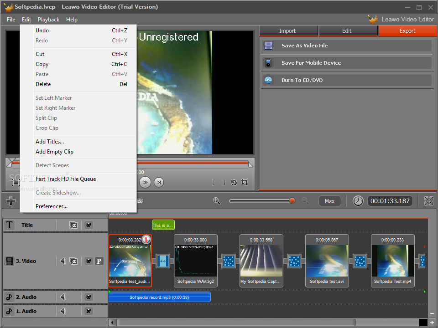Click the scrollbar left arrow button
This screenshot has width=438, height=328.
112,323
